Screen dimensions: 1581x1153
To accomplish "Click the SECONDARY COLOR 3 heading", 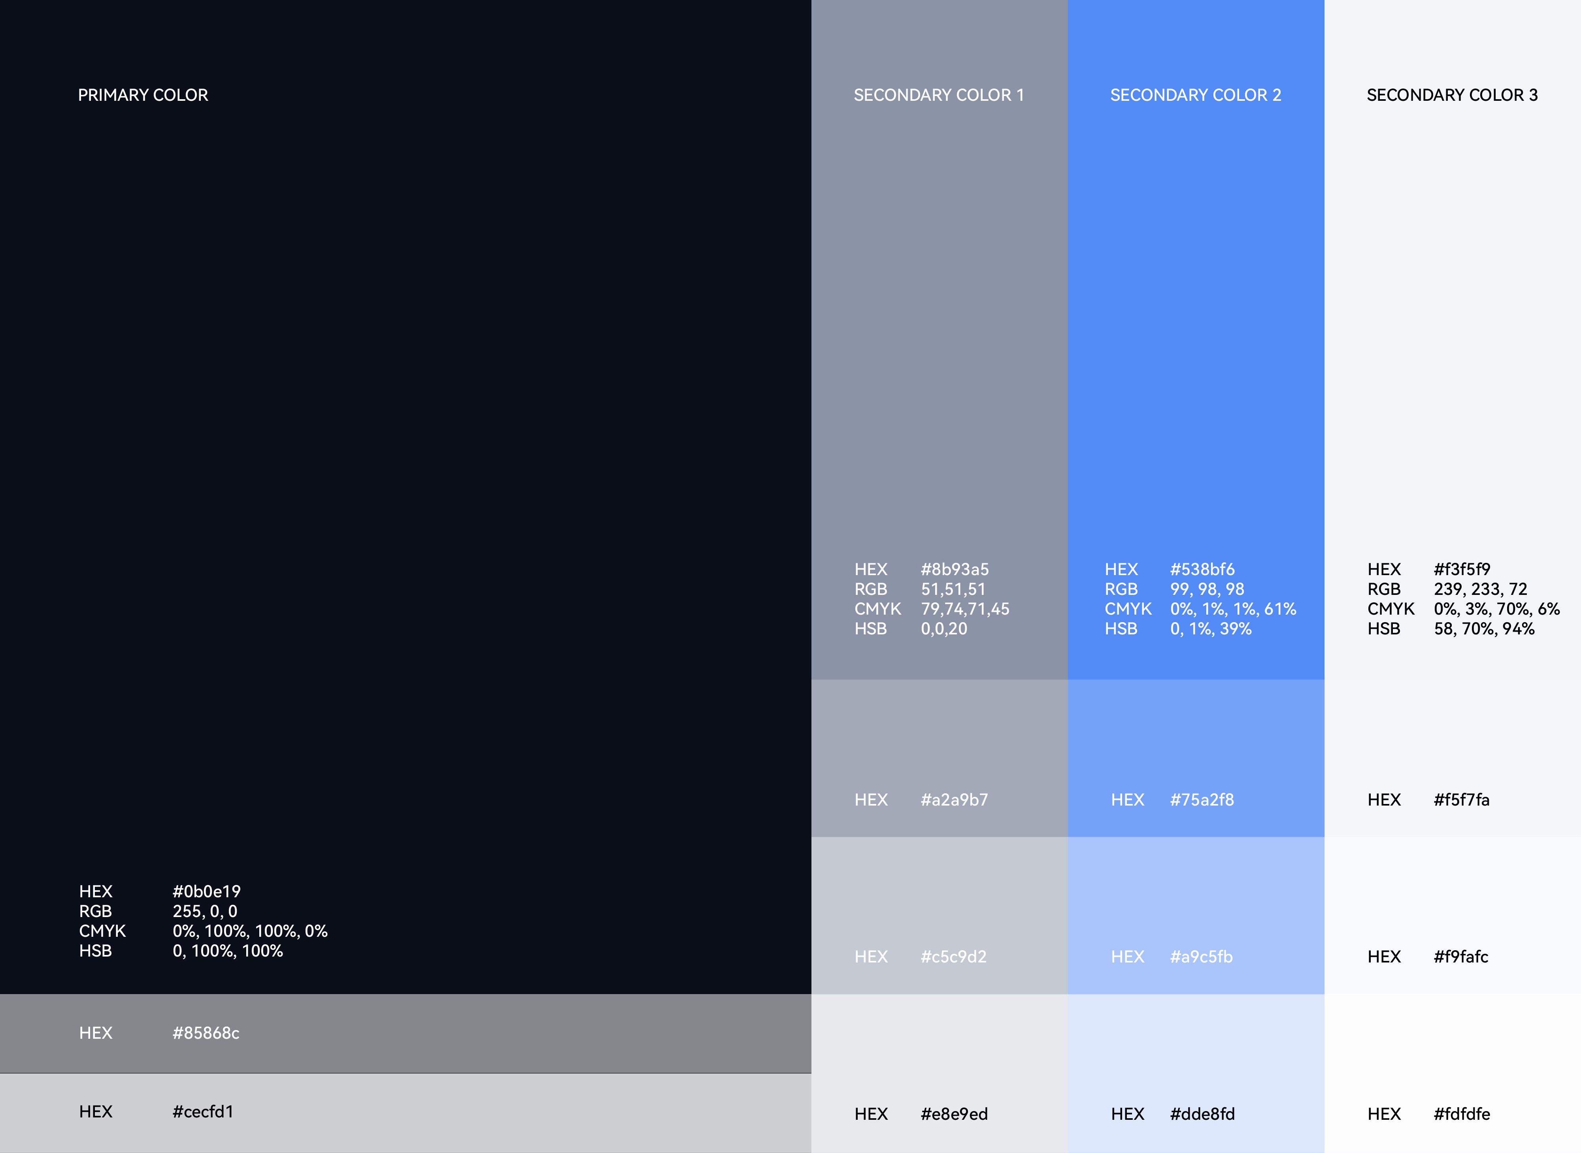I will [1452, 95].
